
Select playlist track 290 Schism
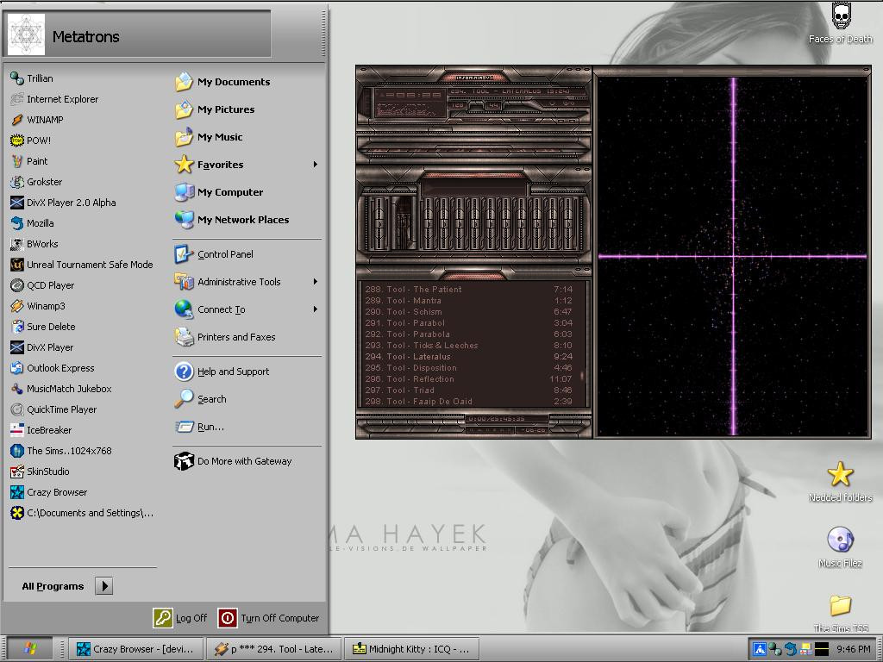469,312
